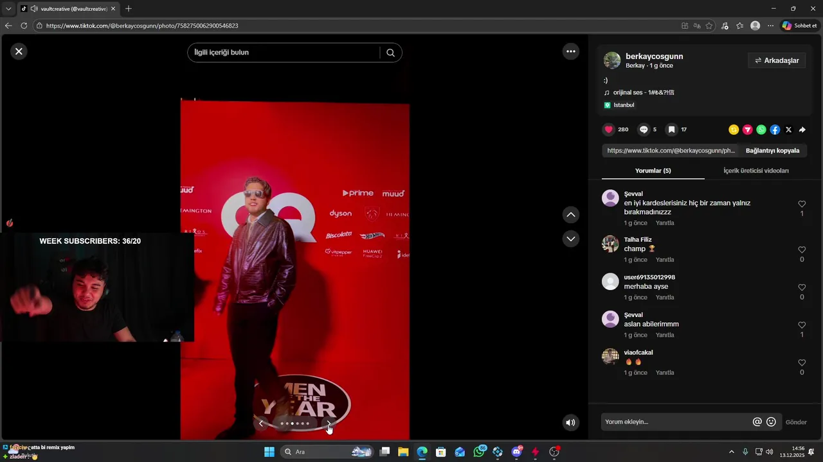823x462 pixels.
Task: Go to next post with down chevron
Action: click(x=571, y=239)
